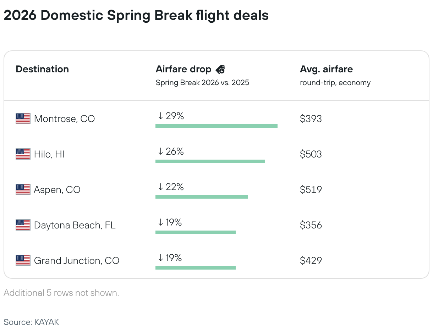Select the Montrose, CO destination name
This screenshot has height=332, width=433.
(x=64, y=118)
